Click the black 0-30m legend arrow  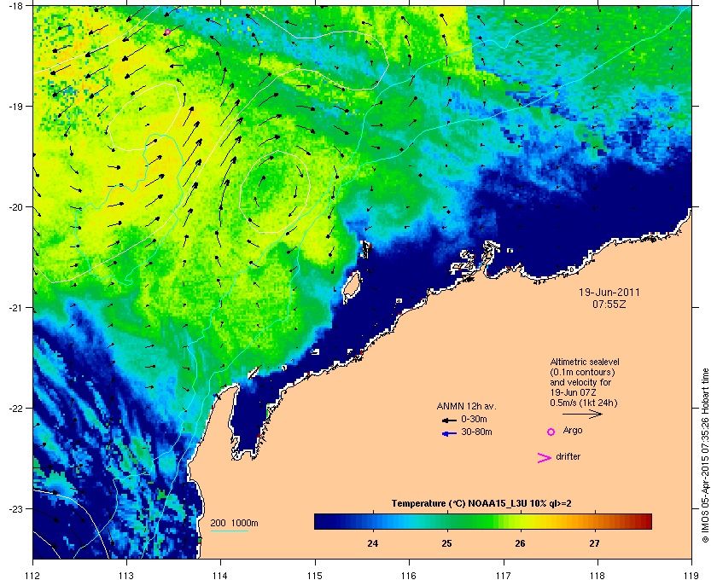449,420
